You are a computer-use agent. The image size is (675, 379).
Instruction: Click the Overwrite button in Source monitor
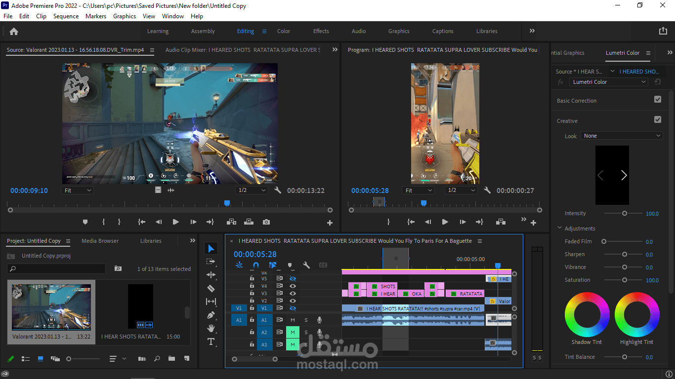point(249,222)
